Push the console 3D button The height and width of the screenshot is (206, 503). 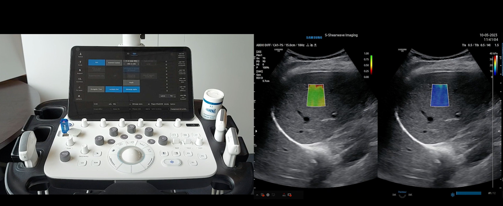tap(124, 136)
